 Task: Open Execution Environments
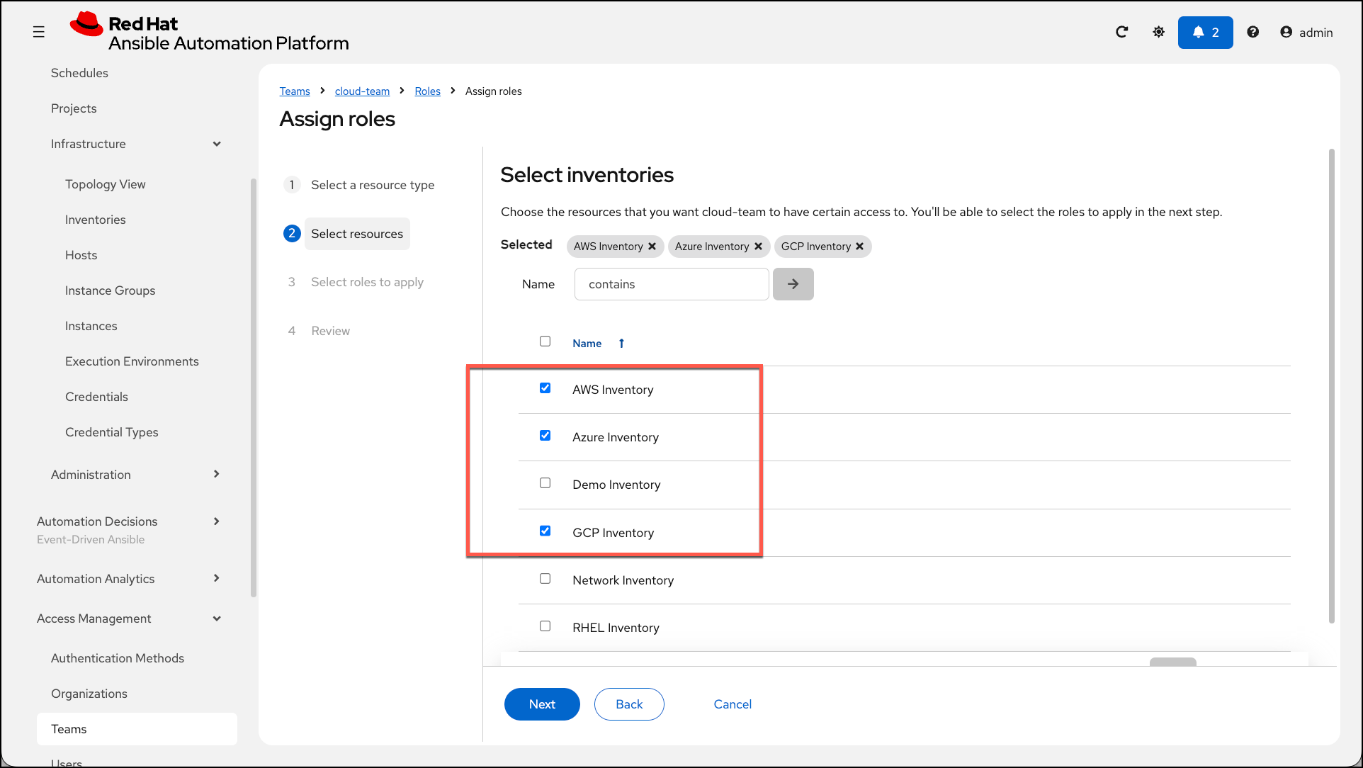click(x=132, y=361)
